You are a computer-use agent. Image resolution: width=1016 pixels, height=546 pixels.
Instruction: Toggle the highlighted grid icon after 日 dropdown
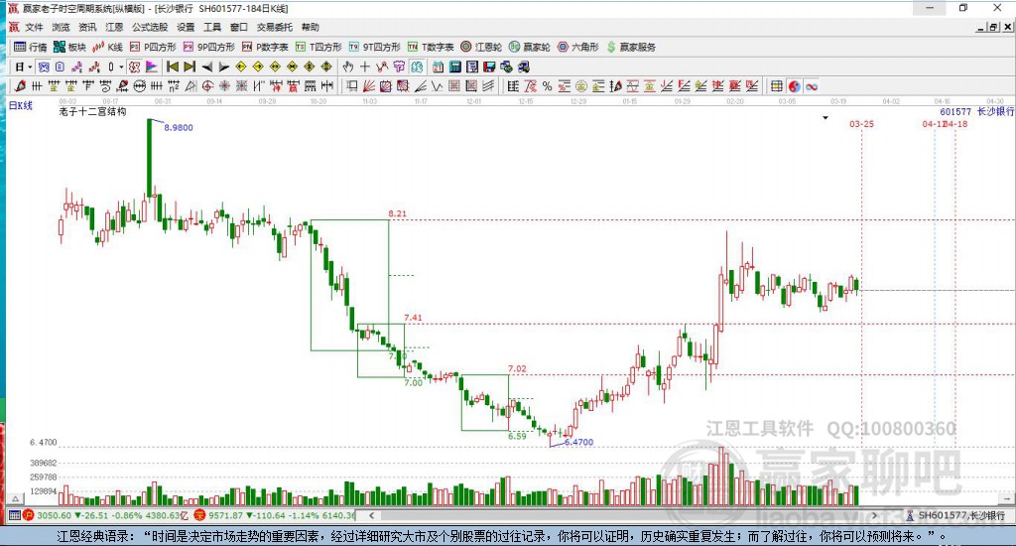pos(44,67)
